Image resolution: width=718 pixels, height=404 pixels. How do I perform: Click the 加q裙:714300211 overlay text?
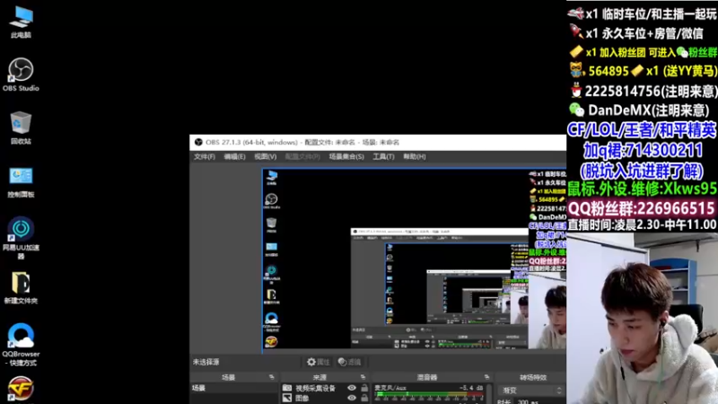643,150
